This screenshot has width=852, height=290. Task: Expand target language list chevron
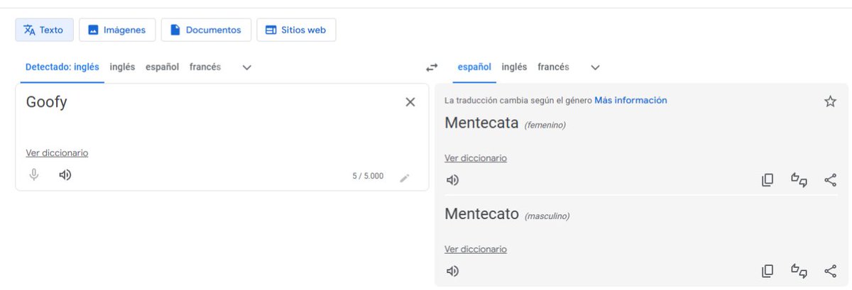point(596,67)
